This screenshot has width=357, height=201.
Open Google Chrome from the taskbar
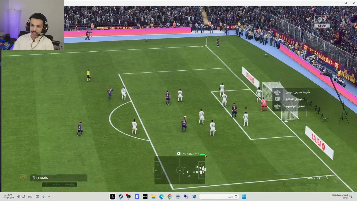pos(170,197)
